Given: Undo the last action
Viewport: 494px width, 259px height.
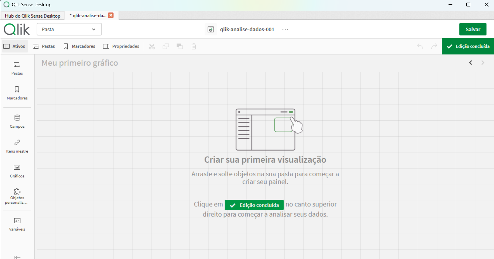Looking at the screenshot, I should (x=420, y=47).
